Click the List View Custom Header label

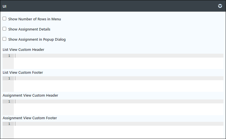pyautogui.click(x=23, y=49)
